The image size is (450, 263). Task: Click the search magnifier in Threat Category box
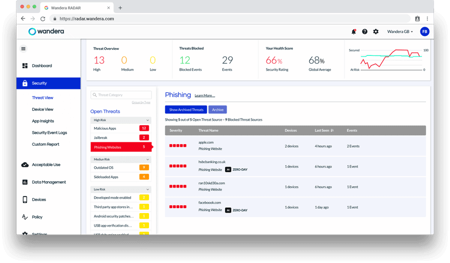pos(94,95)
